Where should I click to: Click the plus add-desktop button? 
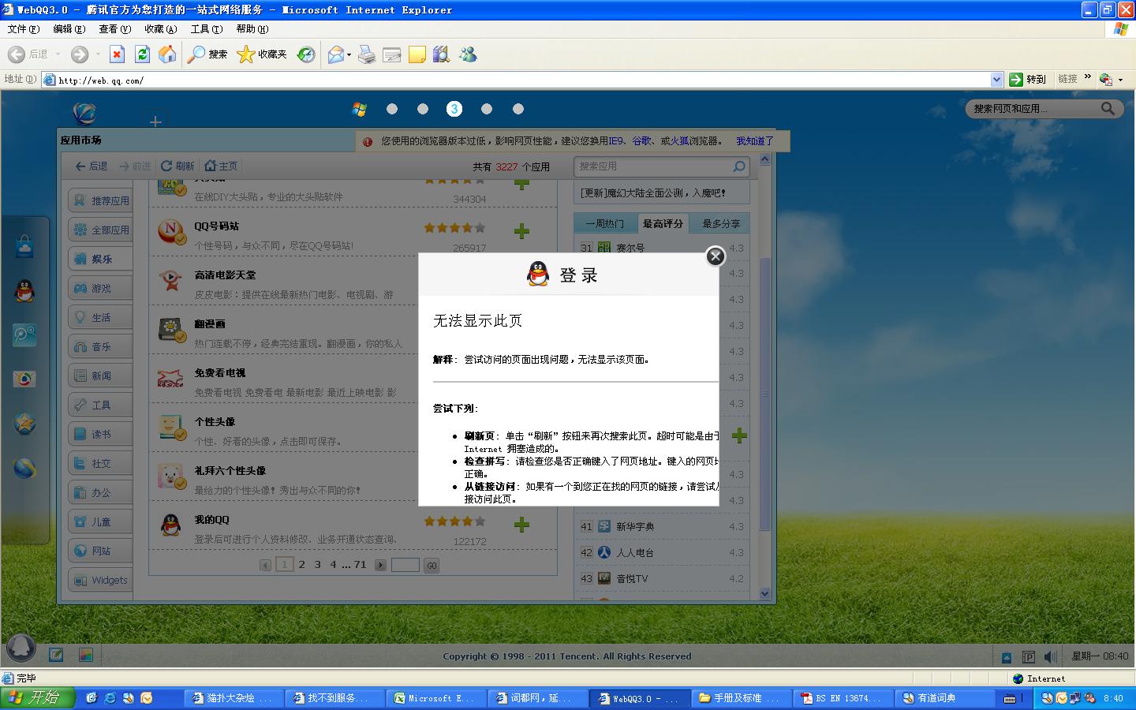coord(155,121)
